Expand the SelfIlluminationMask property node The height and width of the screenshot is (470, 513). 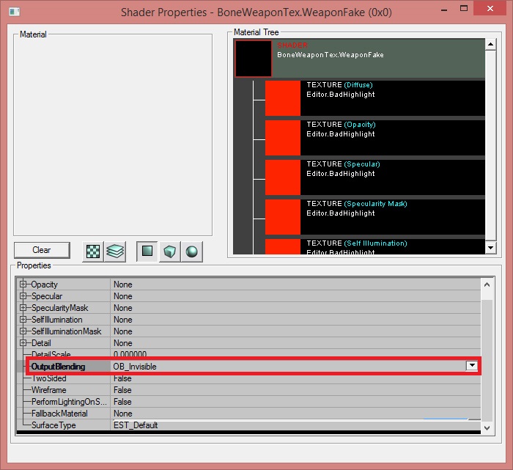pos(23,331)
